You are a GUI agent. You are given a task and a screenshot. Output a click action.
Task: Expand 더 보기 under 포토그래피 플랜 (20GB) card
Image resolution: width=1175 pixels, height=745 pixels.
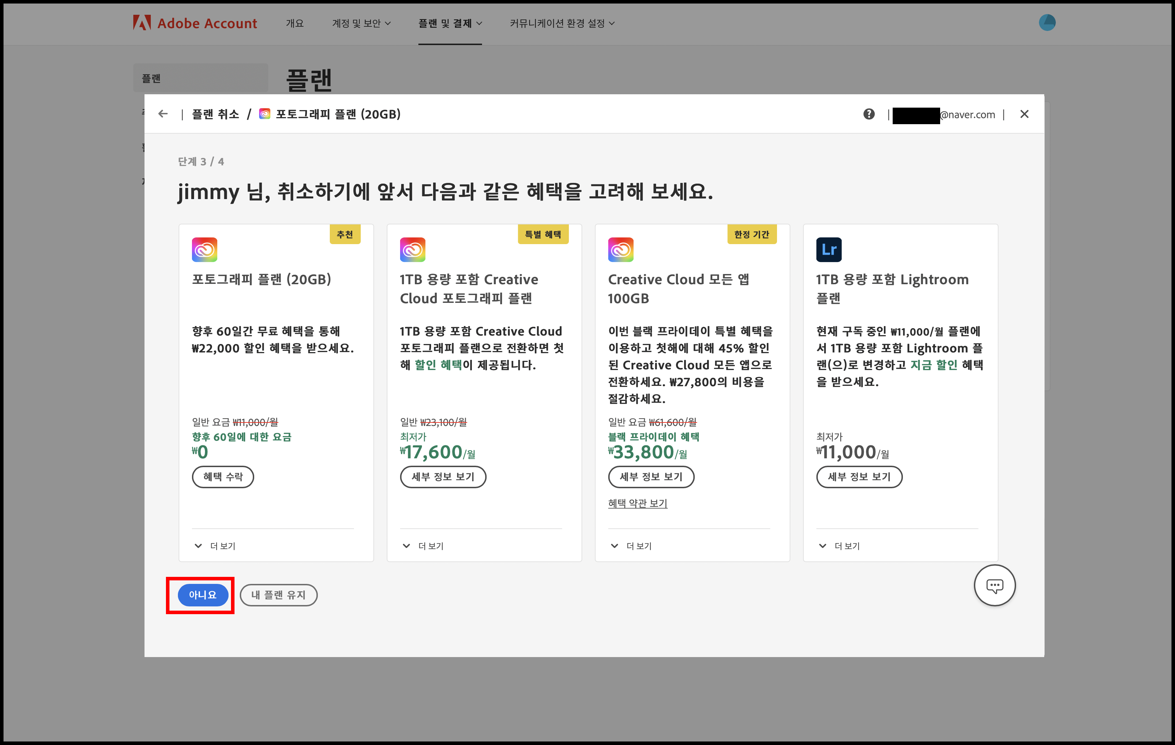click(x=215, y=546)
